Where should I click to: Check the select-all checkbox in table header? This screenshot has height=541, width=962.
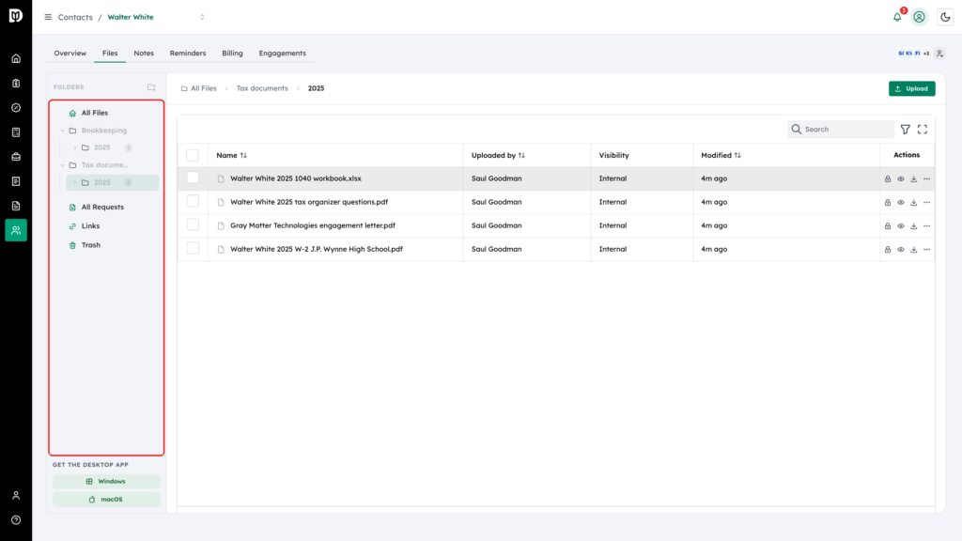click(193, 155)
